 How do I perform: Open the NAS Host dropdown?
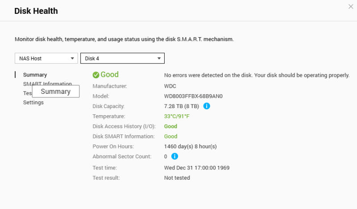46,58
